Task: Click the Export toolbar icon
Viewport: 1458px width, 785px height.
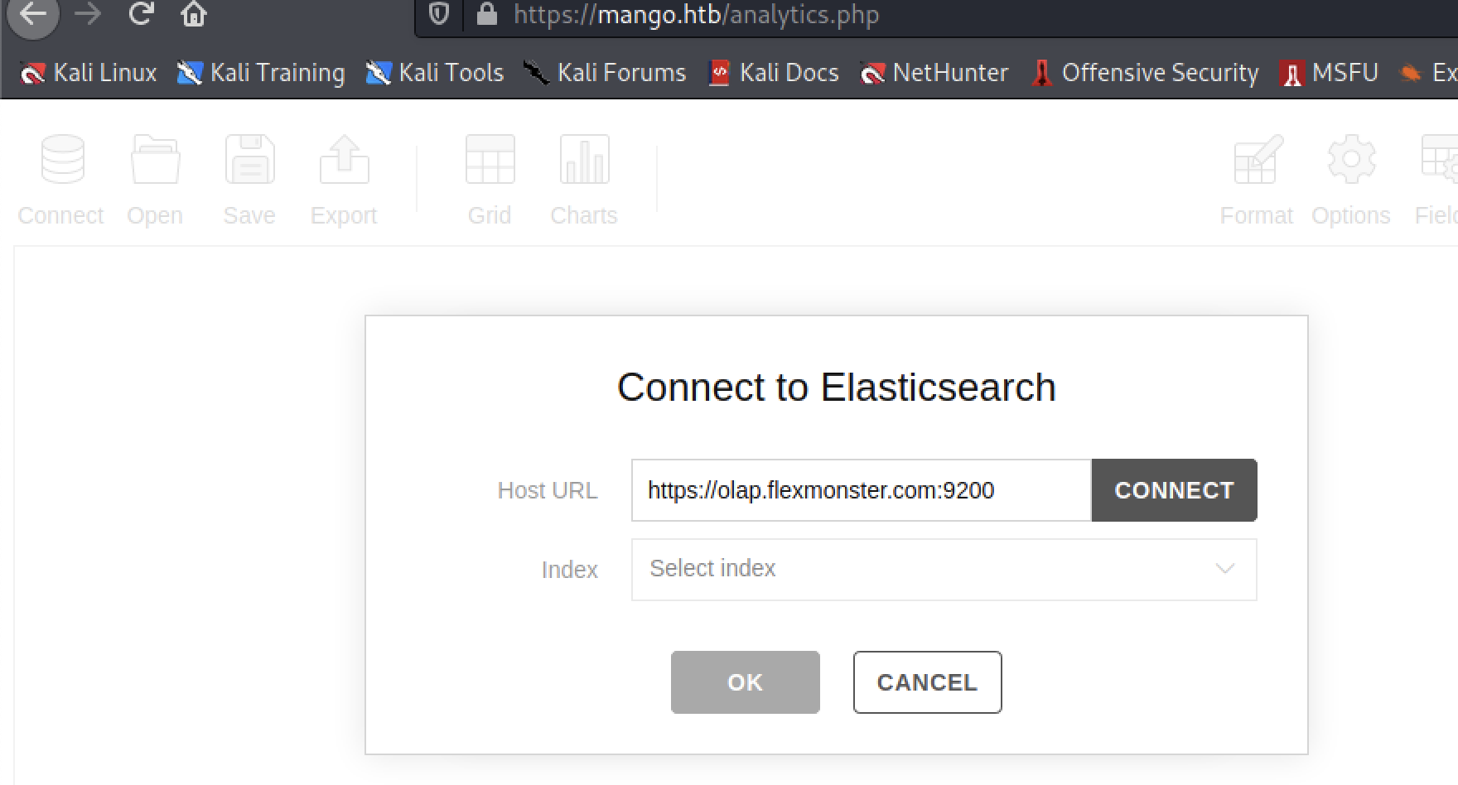Action: click(x=344, y=159)
